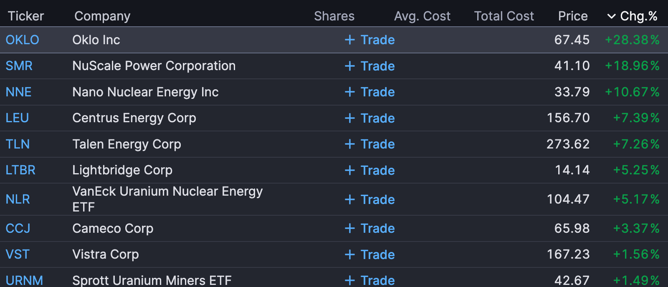Click the 14.14 price value

[x=572, y=170]
